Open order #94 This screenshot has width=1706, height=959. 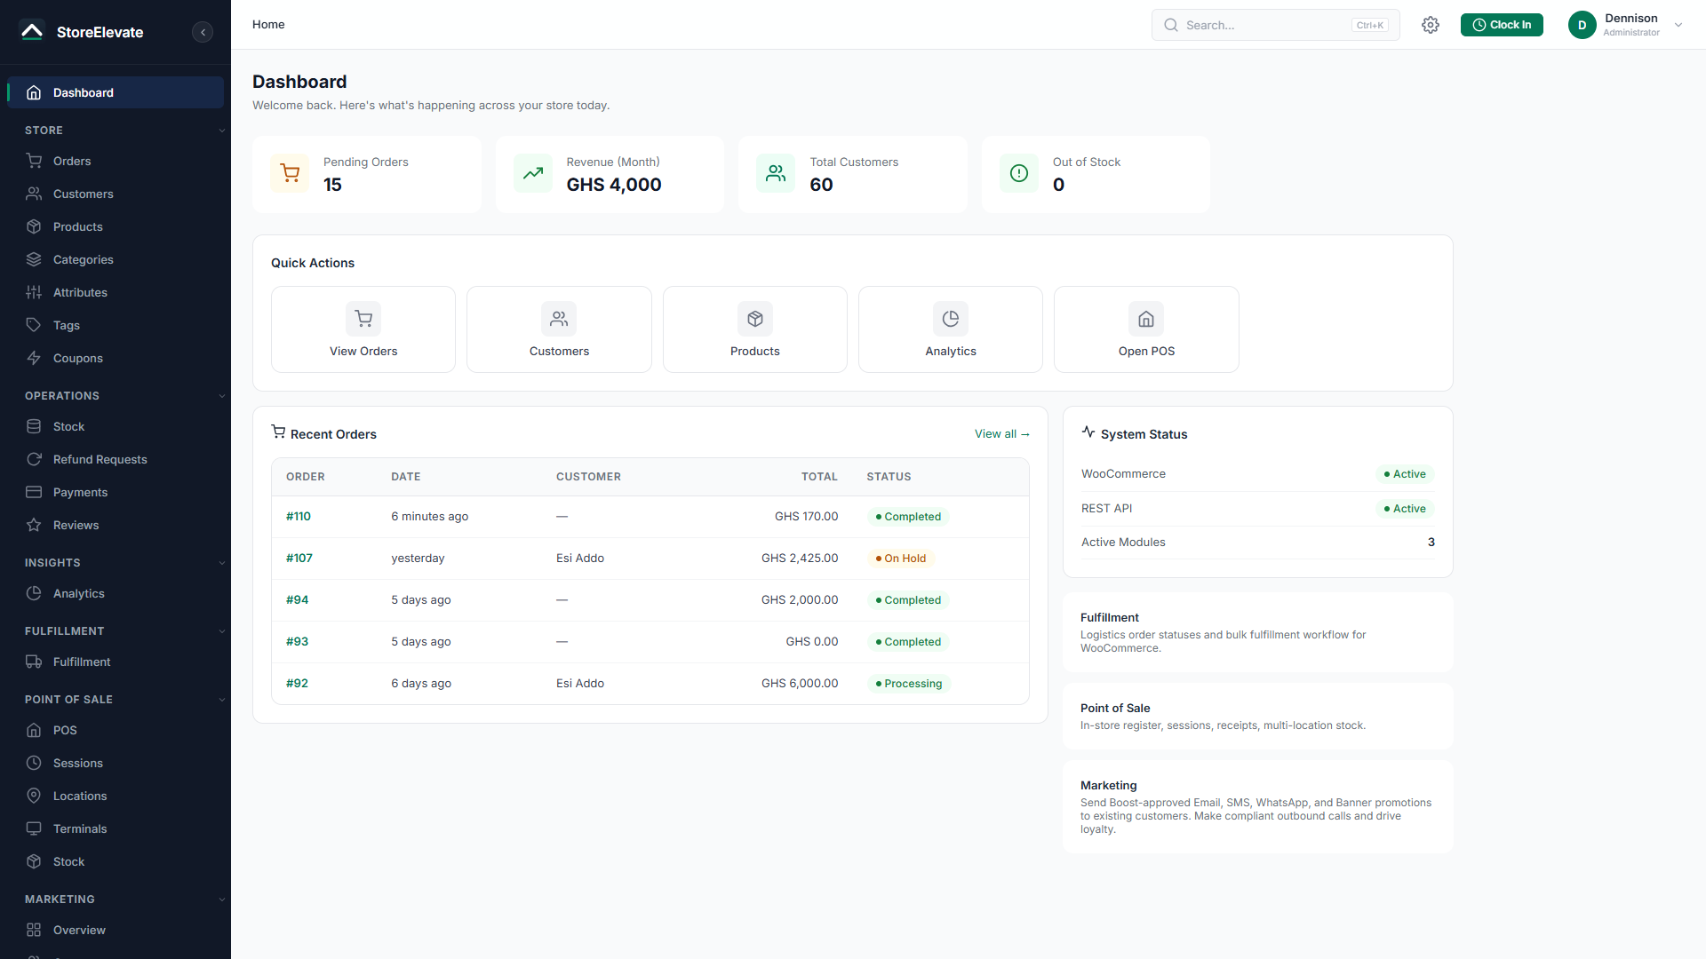pos(298,600)
